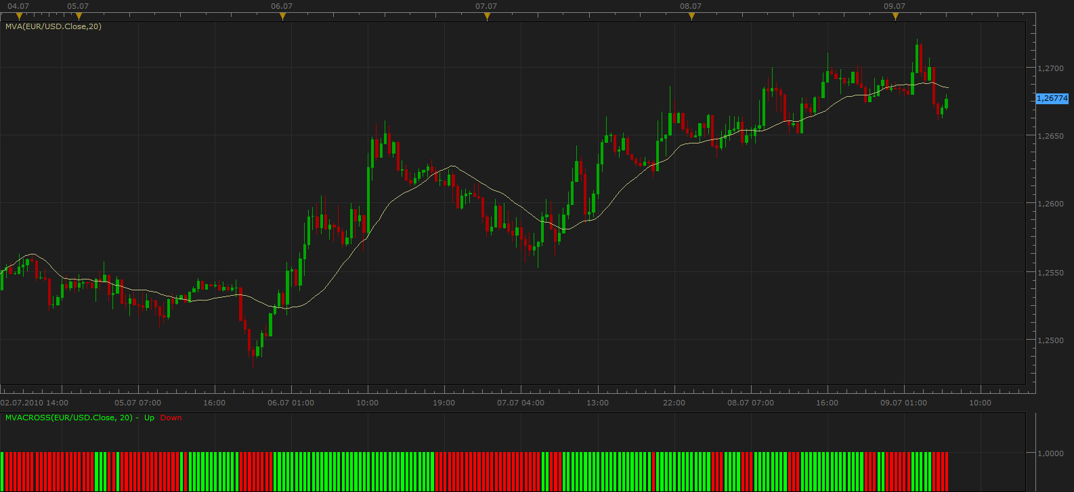1074x492 pixels.
Task: Click the triangle day marker under 06.07
Action: (x=282, y=16)
